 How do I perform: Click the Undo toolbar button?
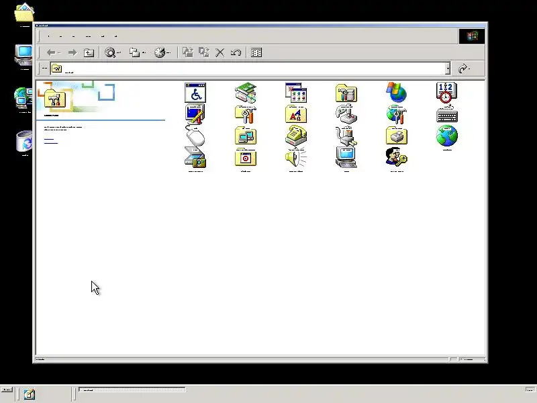[x=236, y=52]
